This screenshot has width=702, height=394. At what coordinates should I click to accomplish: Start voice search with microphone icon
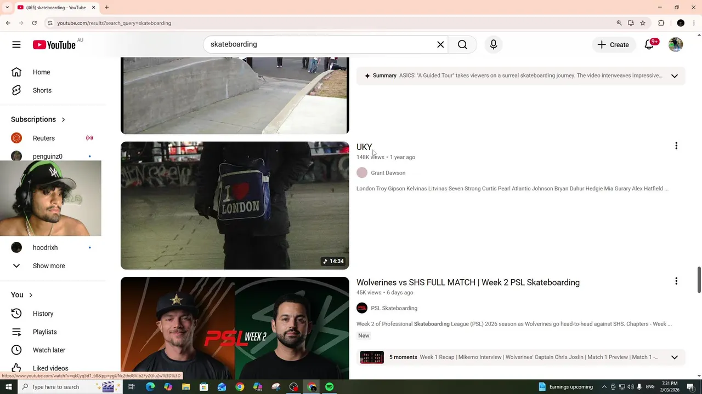(x=494, y=44)
